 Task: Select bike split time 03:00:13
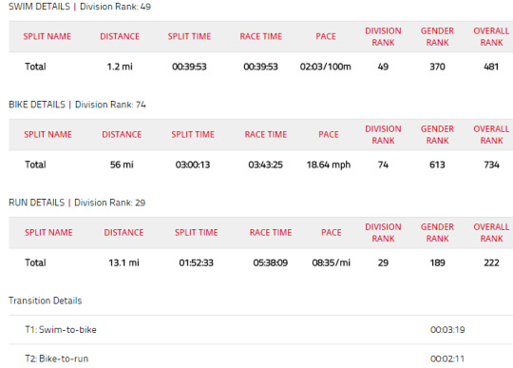(x=193, y=165)
